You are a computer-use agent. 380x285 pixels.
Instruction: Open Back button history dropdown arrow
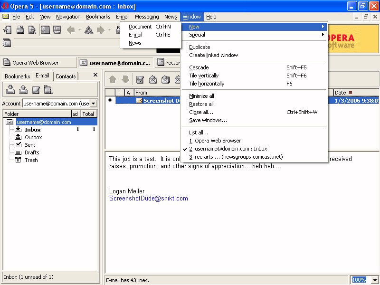click(x=79, y=30)
